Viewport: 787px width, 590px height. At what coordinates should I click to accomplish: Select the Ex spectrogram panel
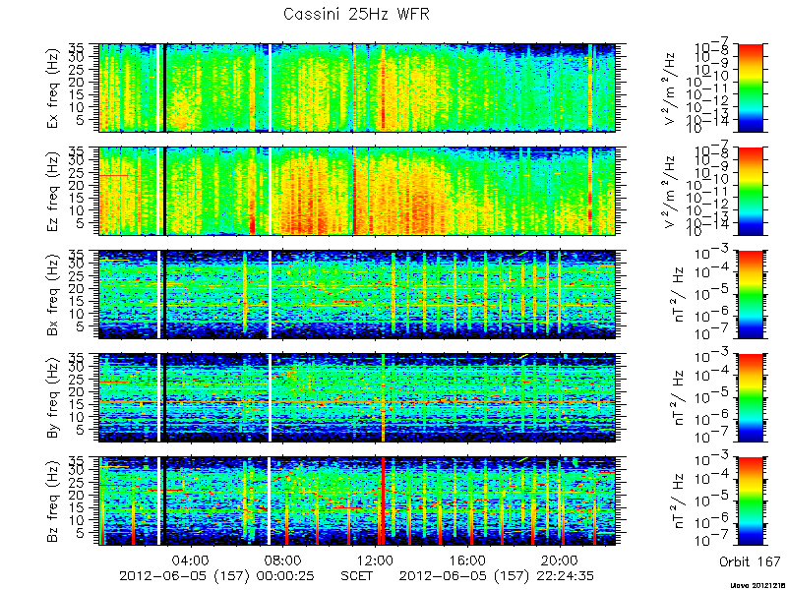357,88
